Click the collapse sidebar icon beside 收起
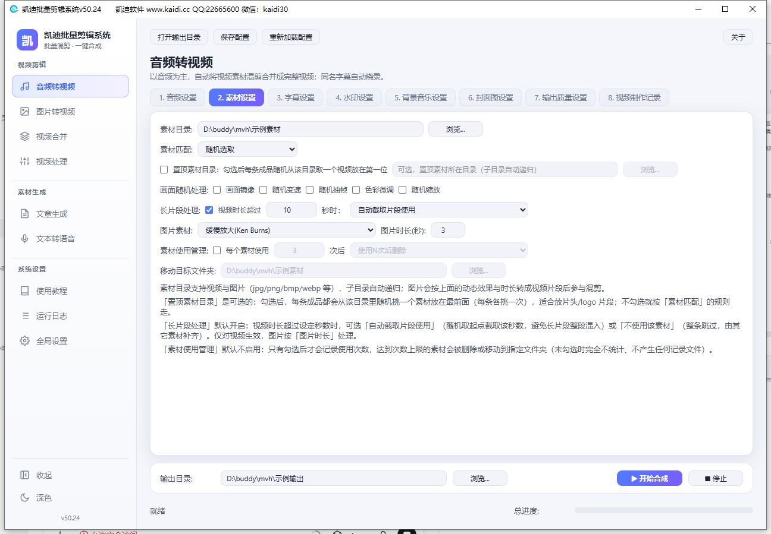 tap(25, 475)
